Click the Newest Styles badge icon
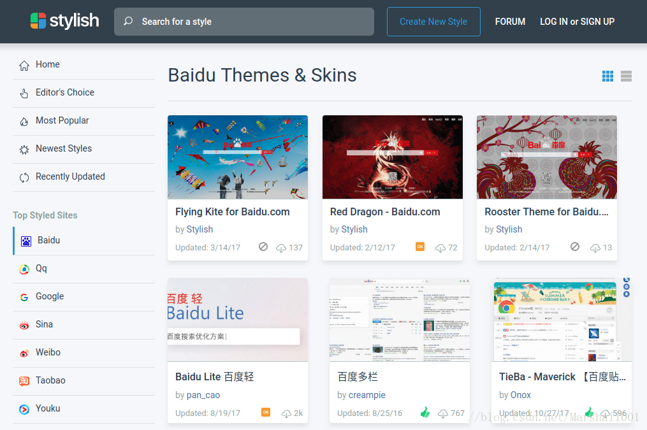647x430 pixels. [24, 149]
